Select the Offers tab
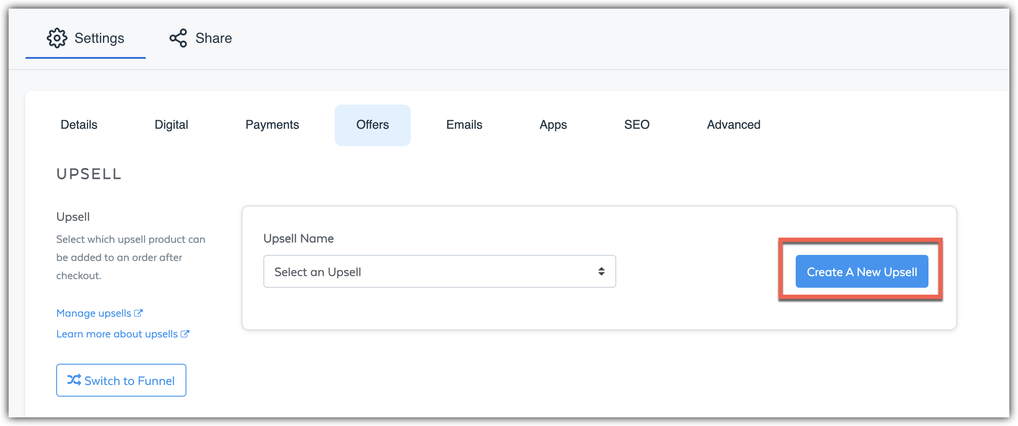The width and height of the screenshot is (1018, 426). [372, 125]
